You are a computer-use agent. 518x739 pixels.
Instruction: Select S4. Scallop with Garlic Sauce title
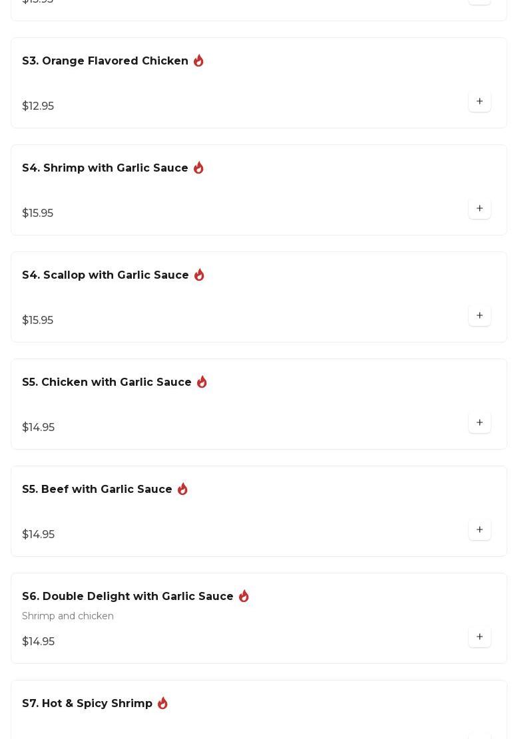click(x=105, y=275)
